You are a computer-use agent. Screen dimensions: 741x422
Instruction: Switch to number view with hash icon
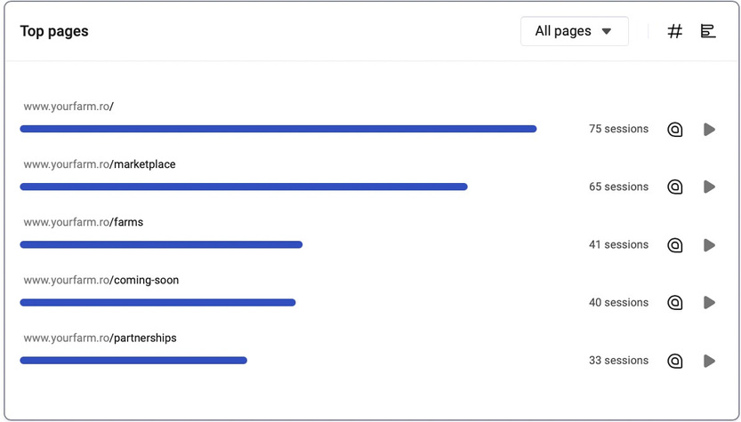pyautogui.click(x=675, y=31)
